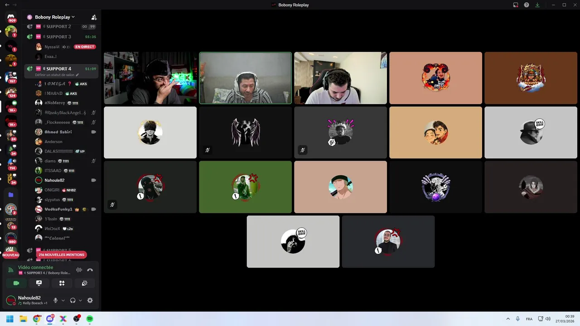Select the angel wings avatar tile

[x=245, y=133]
